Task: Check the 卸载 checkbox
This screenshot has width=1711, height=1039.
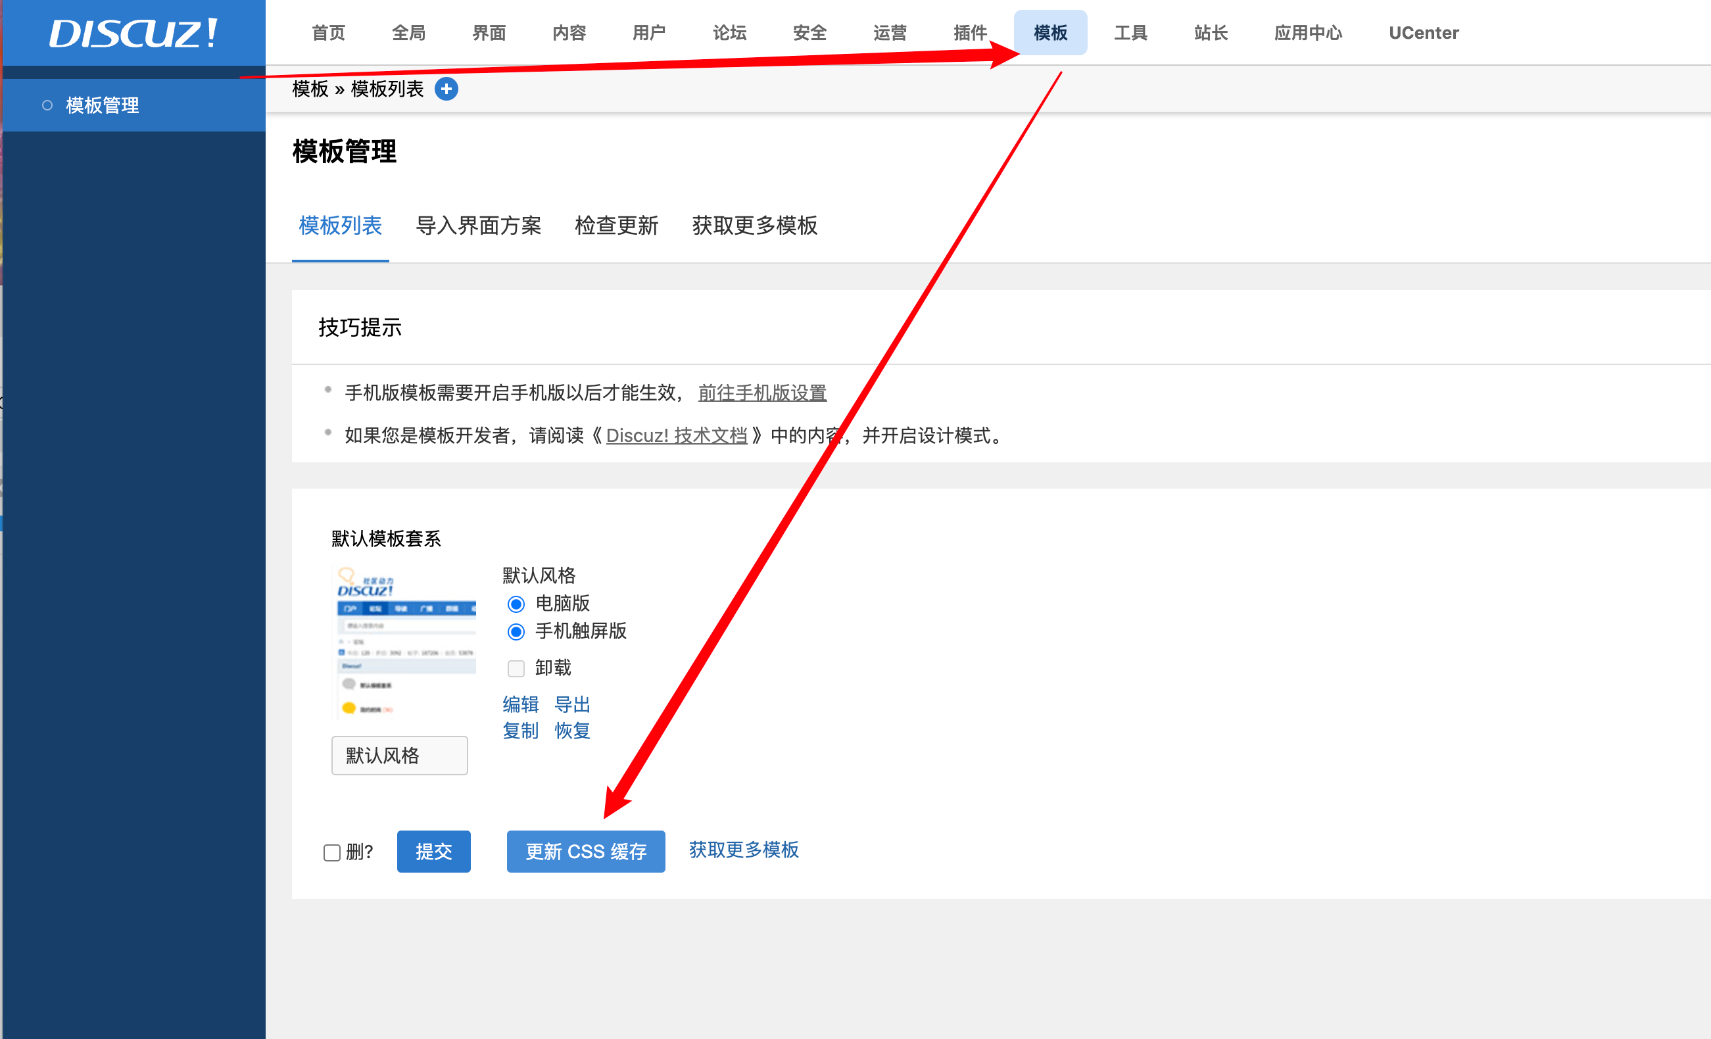Action: [x=516, y=668]
